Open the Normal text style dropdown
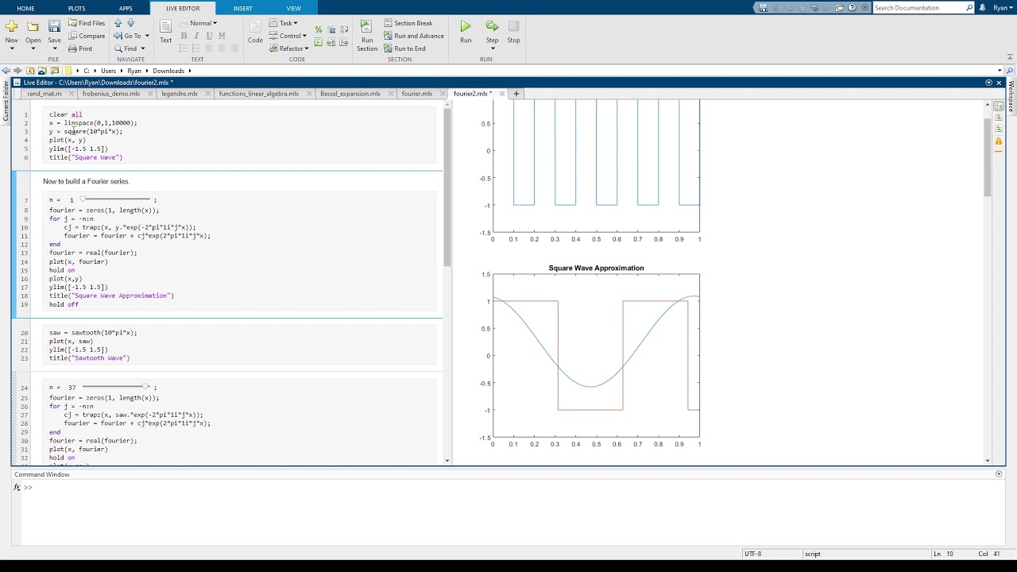Image resolution: width=1017 pixels, height=572 pixels. pos(199,23)
